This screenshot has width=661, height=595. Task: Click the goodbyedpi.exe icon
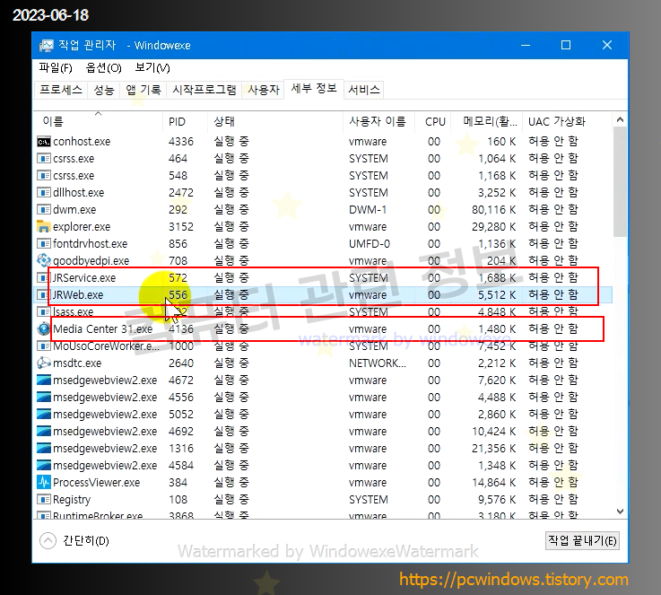click(x=44, y=260)
